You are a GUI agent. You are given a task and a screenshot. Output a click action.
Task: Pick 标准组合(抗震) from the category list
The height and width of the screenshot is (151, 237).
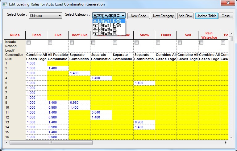pos(105,33)
